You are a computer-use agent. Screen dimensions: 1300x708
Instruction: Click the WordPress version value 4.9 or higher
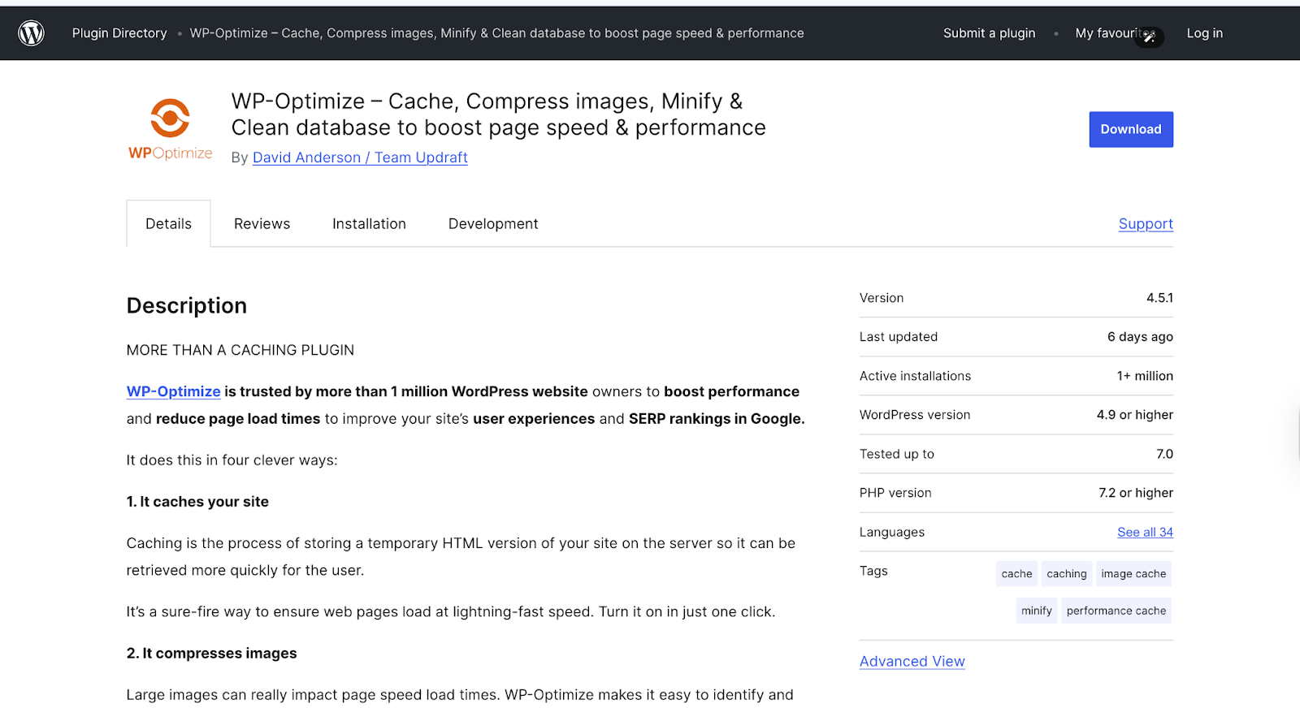pyautogui.click(x=1134, y=415)
